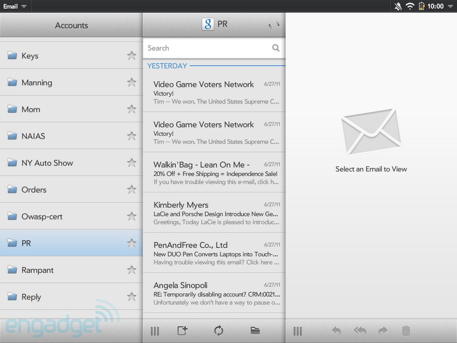Screen dimensions: 457x343
Task: Open the Owasp-cert folder
Action: (71, 217)
